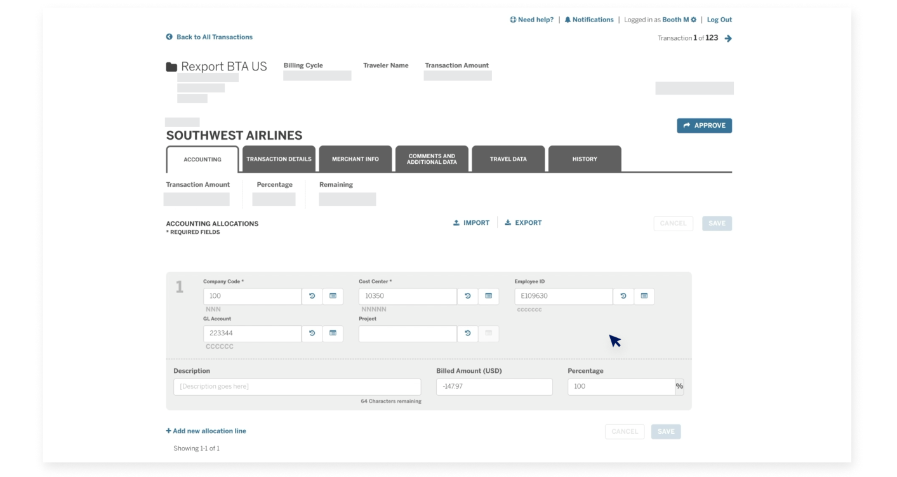Click the Description input field
This screenshot has width=897, height=477.
click(x=296, y=386)
